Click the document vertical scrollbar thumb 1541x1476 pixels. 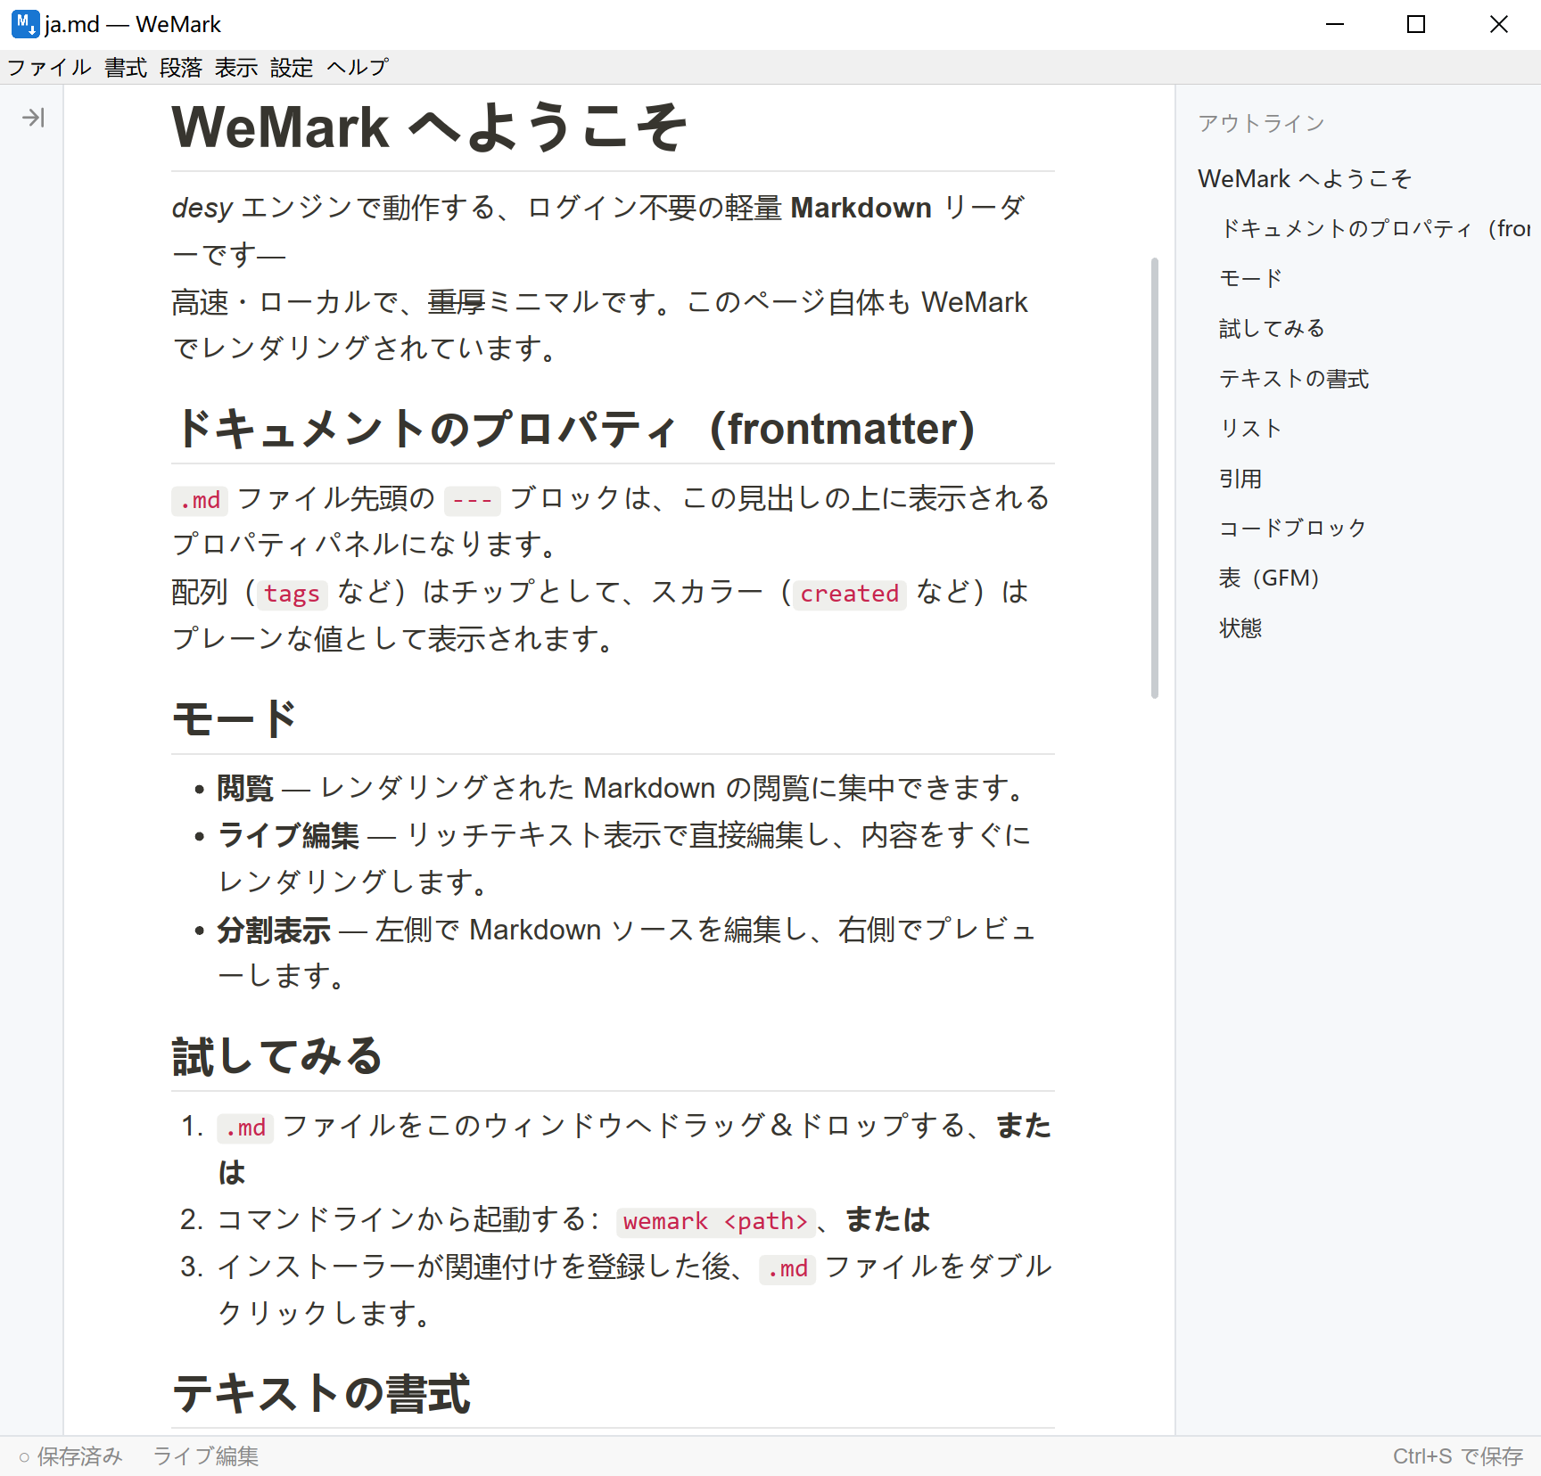coord(1154,478)
